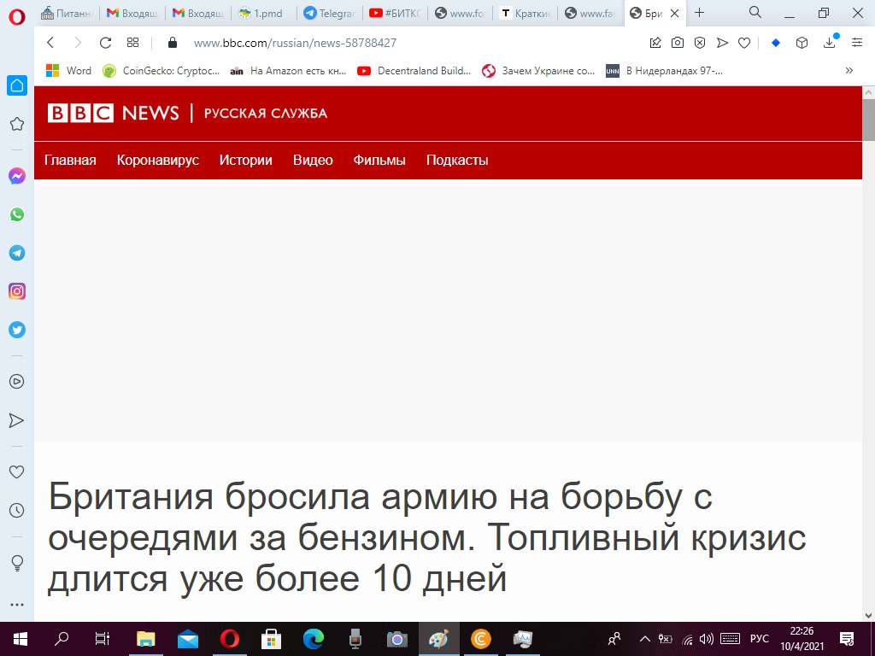Image resolution: width=875 pixels, height=656 pixels.
Task: Open sidebar My Flow arrow
Action: coord(17,420)
